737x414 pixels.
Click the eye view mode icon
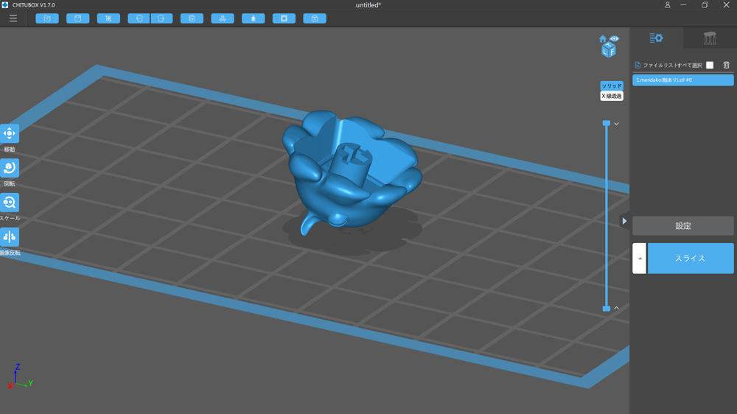click(615, 38)
